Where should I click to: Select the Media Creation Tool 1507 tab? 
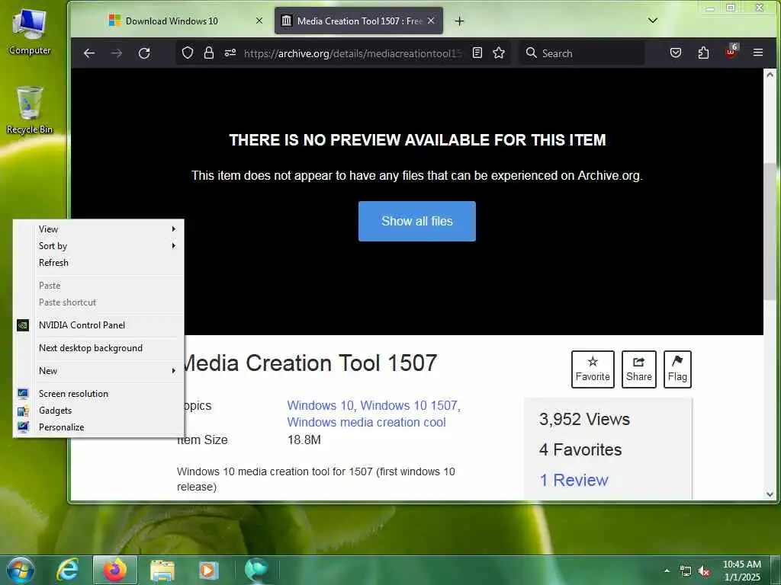[358, 21]
